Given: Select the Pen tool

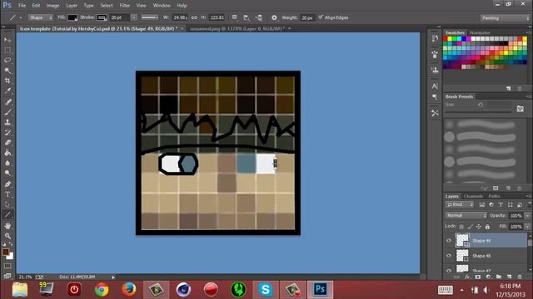Looking at the screenshot, I should pyautogui.click(x=7, y=184).
